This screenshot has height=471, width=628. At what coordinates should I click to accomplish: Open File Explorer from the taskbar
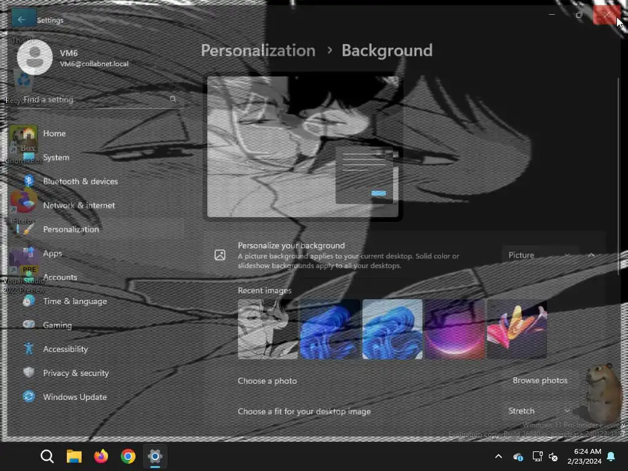[74, 456]
